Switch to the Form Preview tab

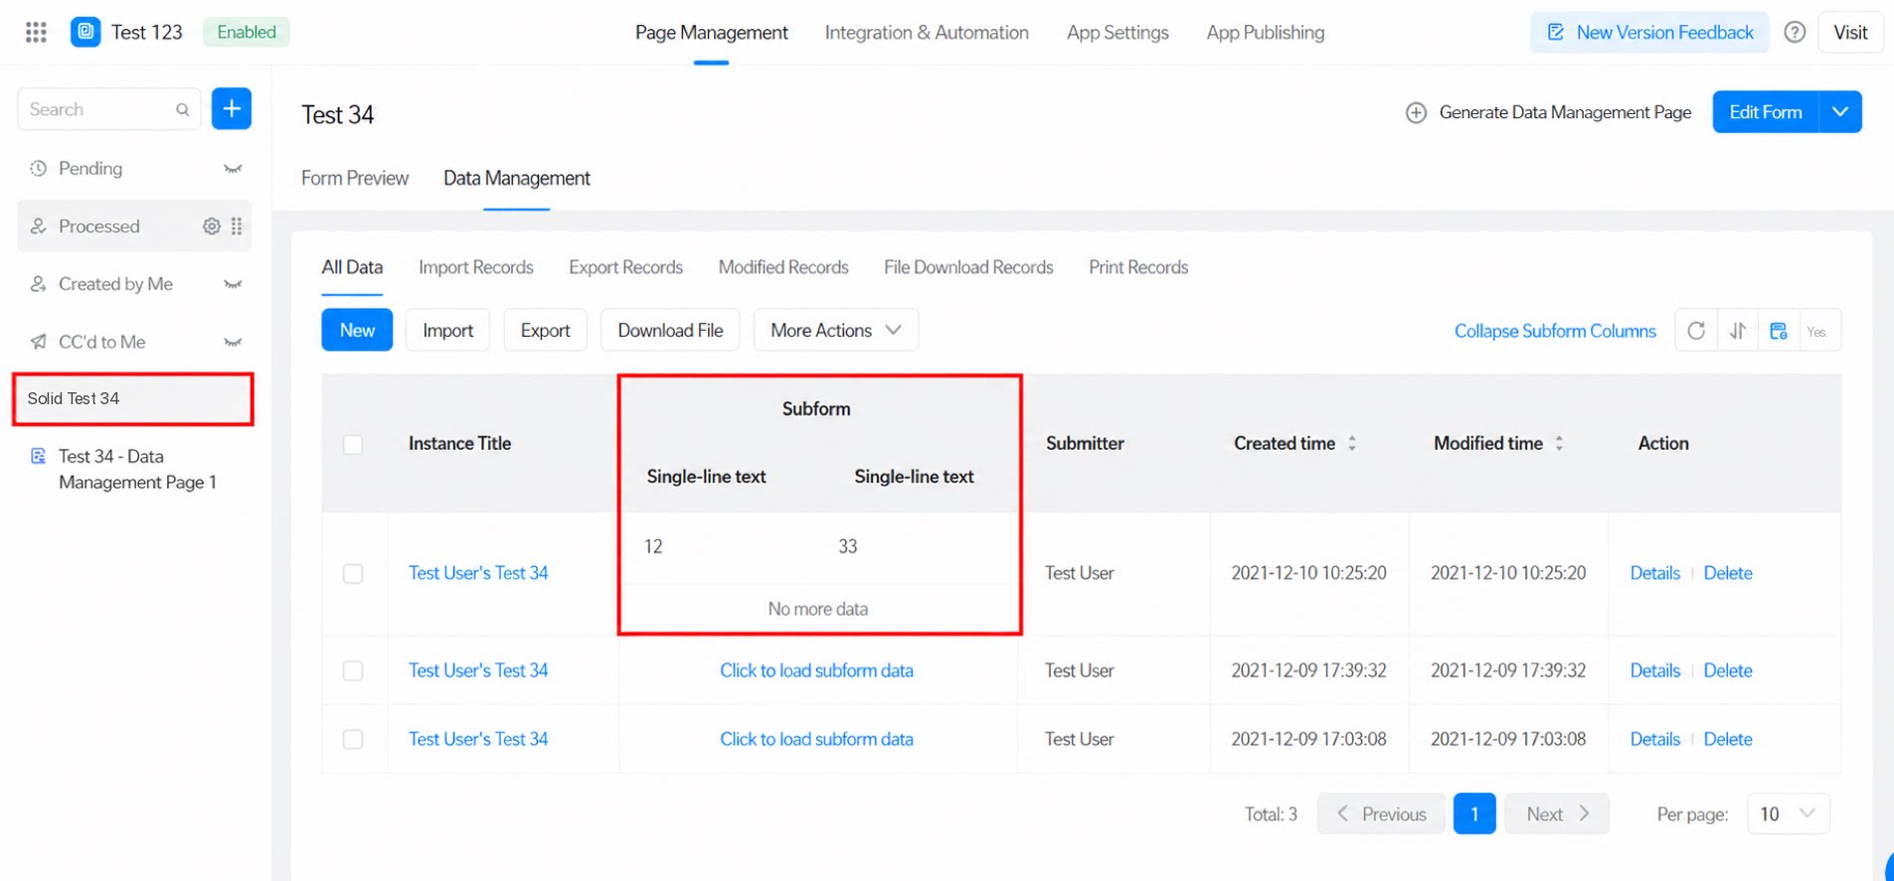click(x=355, y=178)
